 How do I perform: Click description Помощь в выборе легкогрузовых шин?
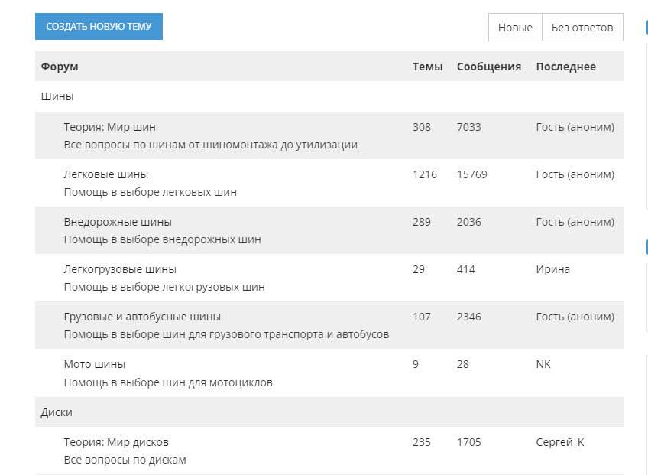click(164, 287)
